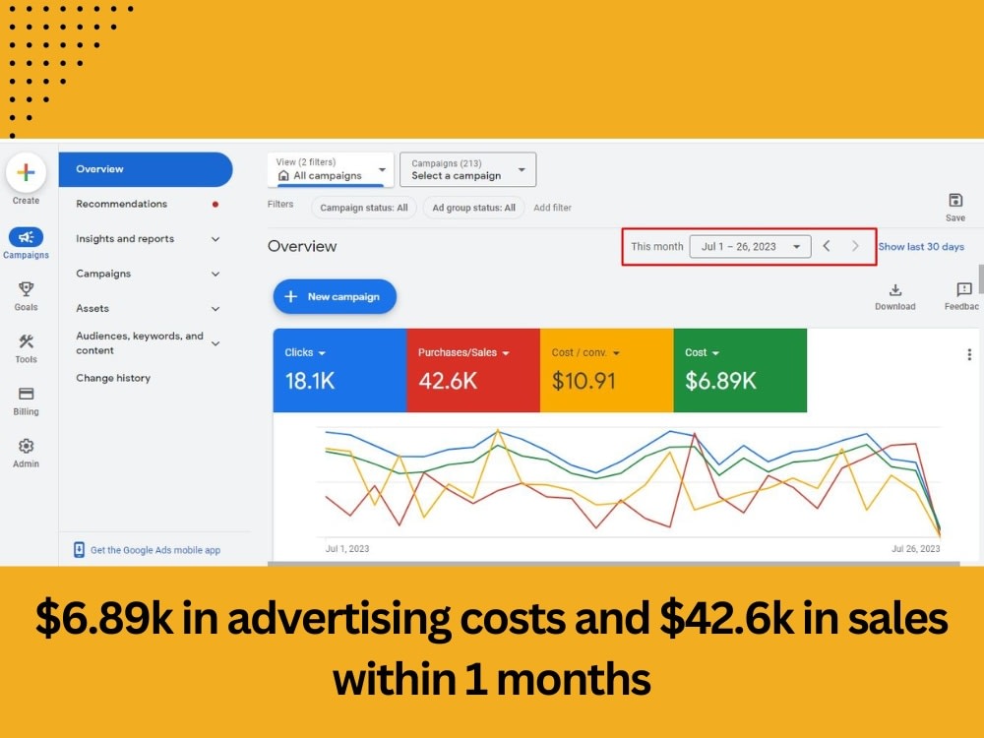This screenshot has height=738, width=984.
Task: Open Change history page
Action: 113,378
